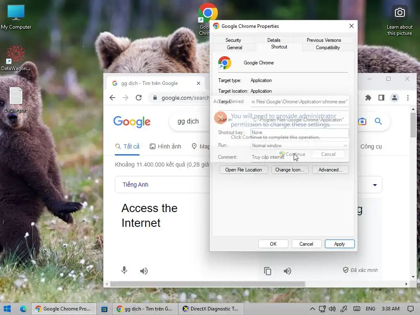Open the Microsoft Store taskbar icon
420x315 pixels.
[104, 309]
